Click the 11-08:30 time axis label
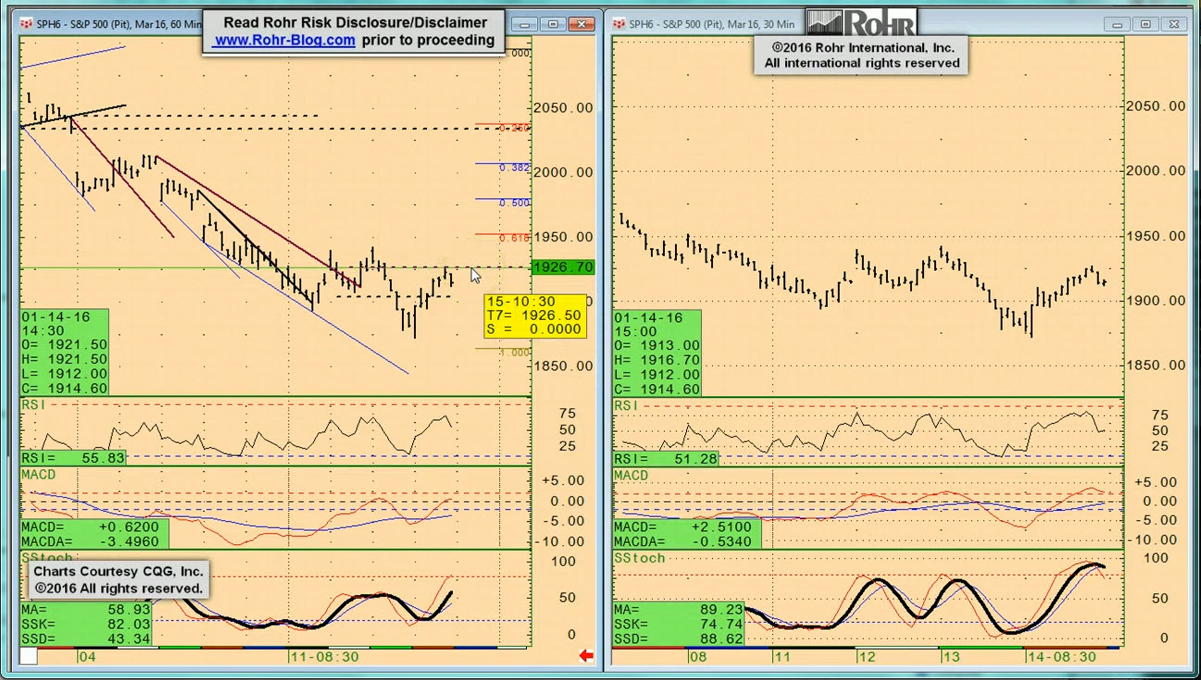 point(323,656)
